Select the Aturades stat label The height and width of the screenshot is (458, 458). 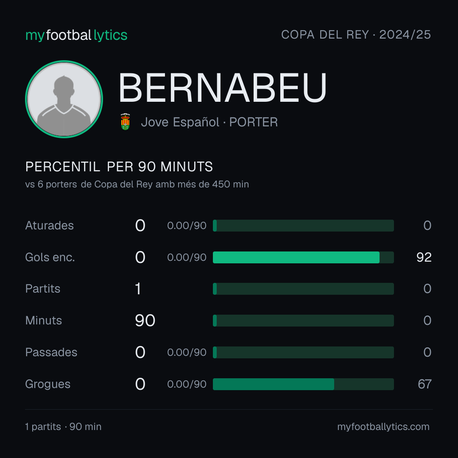click(x=49, y=226)
